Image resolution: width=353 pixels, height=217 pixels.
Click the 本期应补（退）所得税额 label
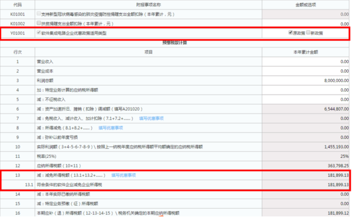tap(108, 213)
